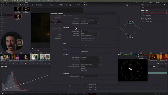Click Save in Project Settings dialog
This screenshot has width=168, height=95.
113,82
